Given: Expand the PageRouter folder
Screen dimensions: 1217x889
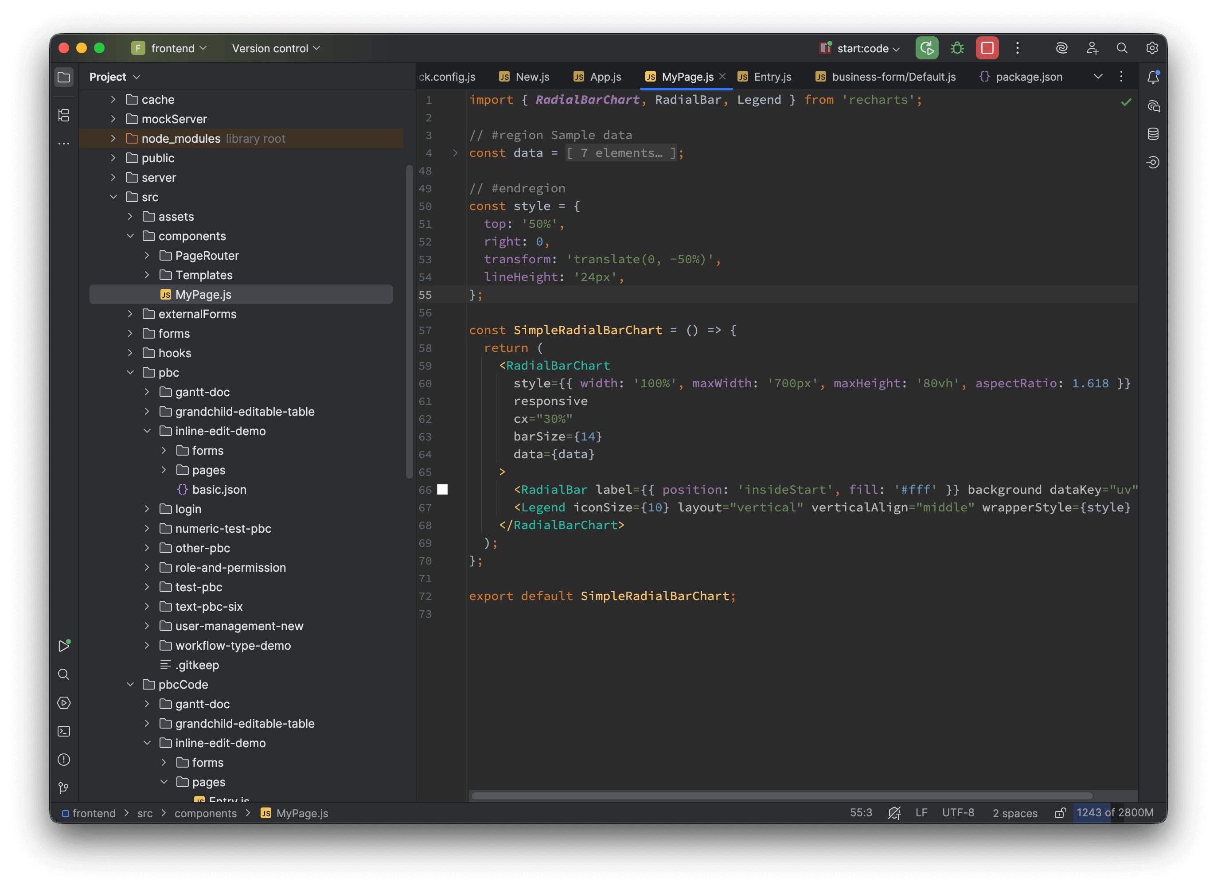Looking at the screenshot, I should click(147, 256).
